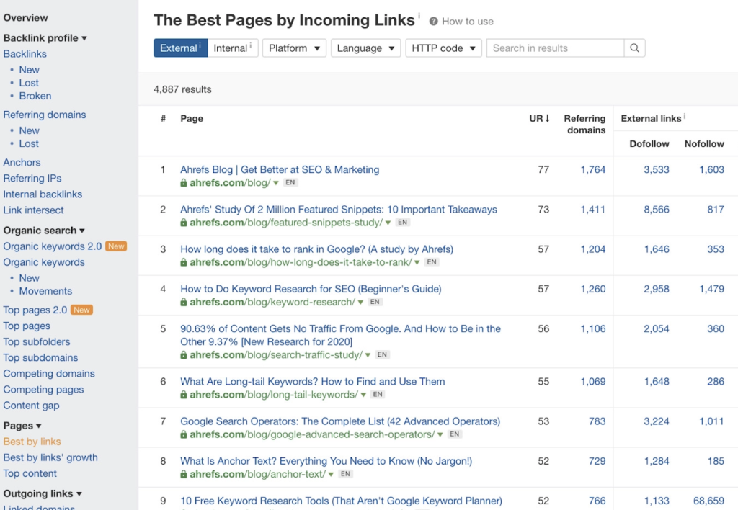The width and height of the screenshot is (738, 510).
Task: Click the New badge beside Top pages 2.0
Action: (81, 310)
